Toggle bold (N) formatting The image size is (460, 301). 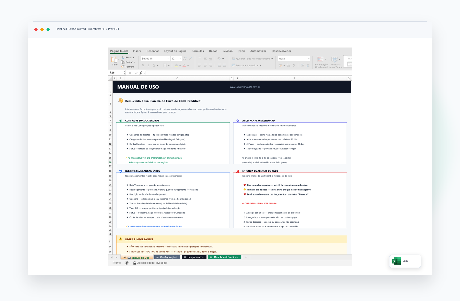point(143,65)
